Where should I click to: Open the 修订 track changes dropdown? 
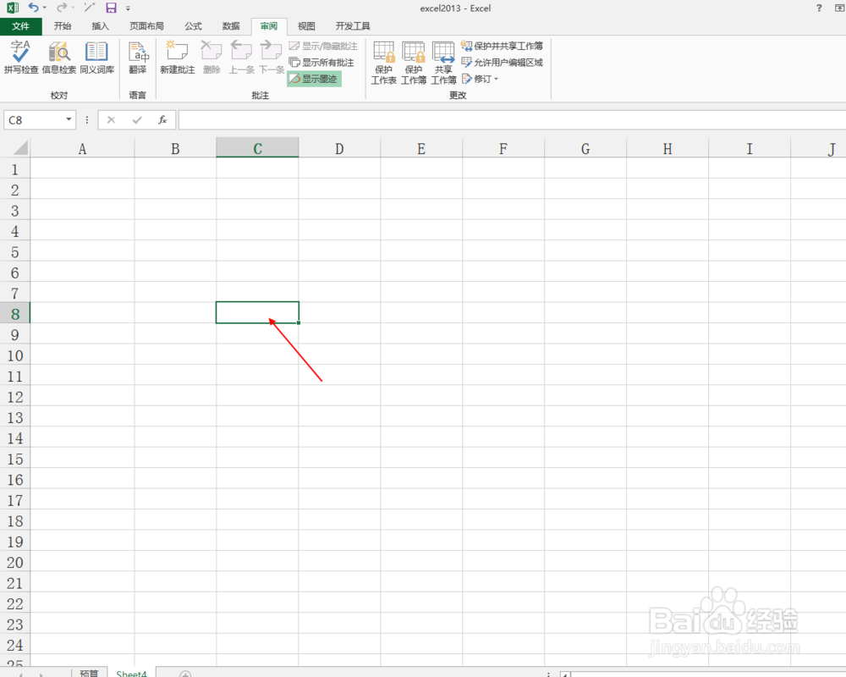click(479, 79)
